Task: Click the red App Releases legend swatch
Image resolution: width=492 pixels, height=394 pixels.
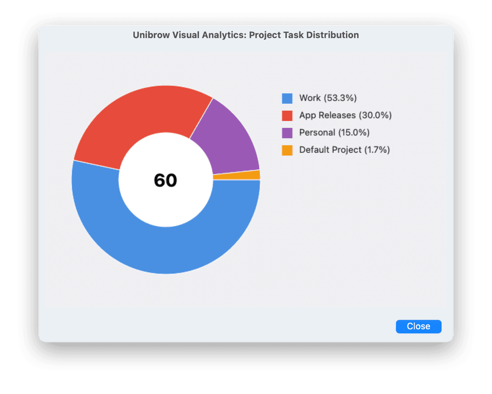Action: 287,116
